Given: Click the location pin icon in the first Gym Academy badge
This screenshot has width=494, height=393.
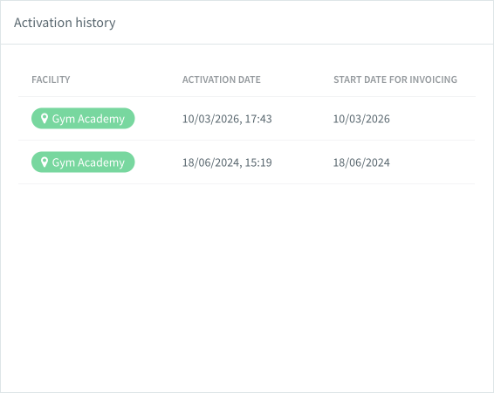Looking at the screenshot, I should click(45, 119).
